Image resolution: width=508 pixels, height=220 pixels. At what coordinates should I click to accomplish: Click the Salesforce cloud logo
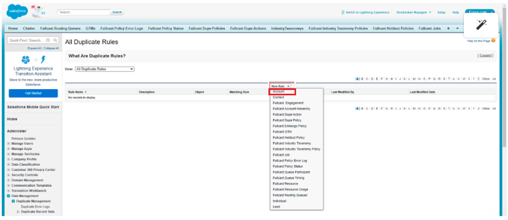[x=17, y=11]
